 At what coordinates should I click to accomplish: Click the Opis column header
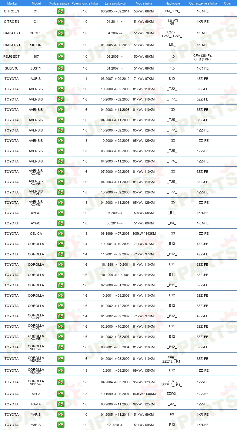click(x=227, y=3)
